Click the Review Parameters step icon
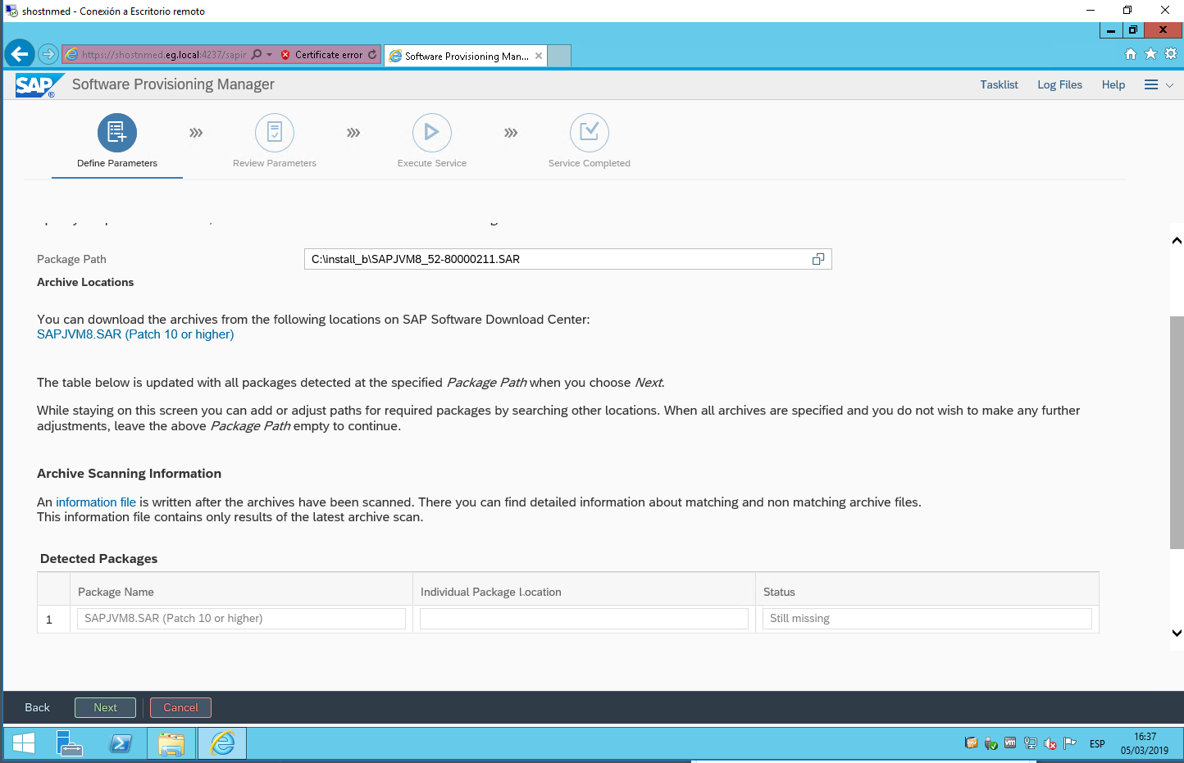Viewport: 1184px width, 763px height. pos(275,133)
